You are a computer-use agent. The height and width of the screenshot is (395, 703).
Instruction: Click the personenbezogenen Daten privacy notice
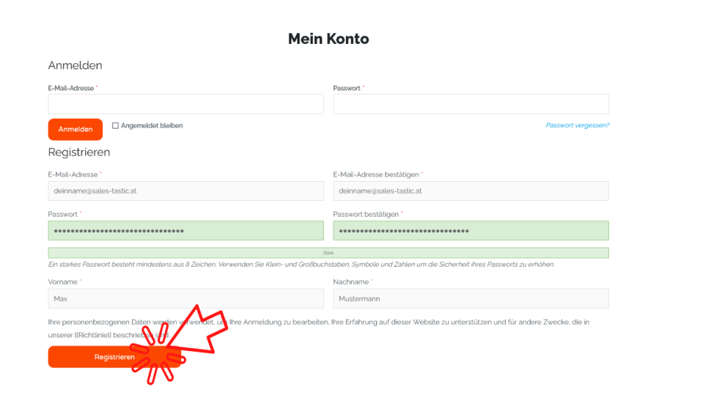(319, 328)
